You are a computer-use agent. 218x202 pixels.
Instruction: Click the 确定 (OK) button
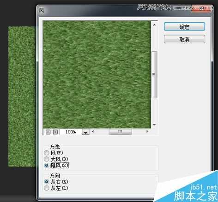coord(184,27)
